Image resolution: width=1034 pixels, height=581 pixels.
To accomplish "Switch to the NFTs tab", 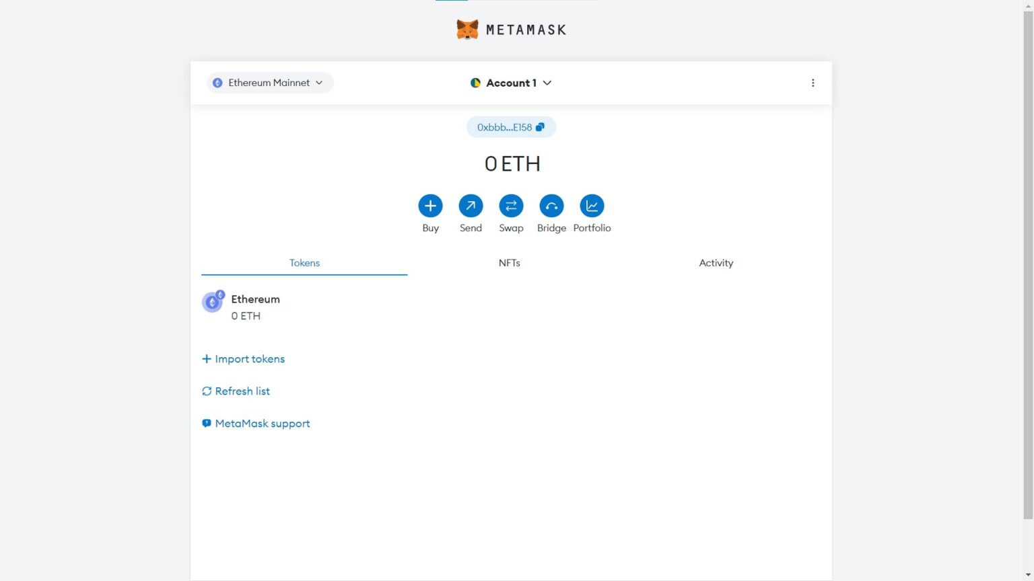I will (509, 263).
